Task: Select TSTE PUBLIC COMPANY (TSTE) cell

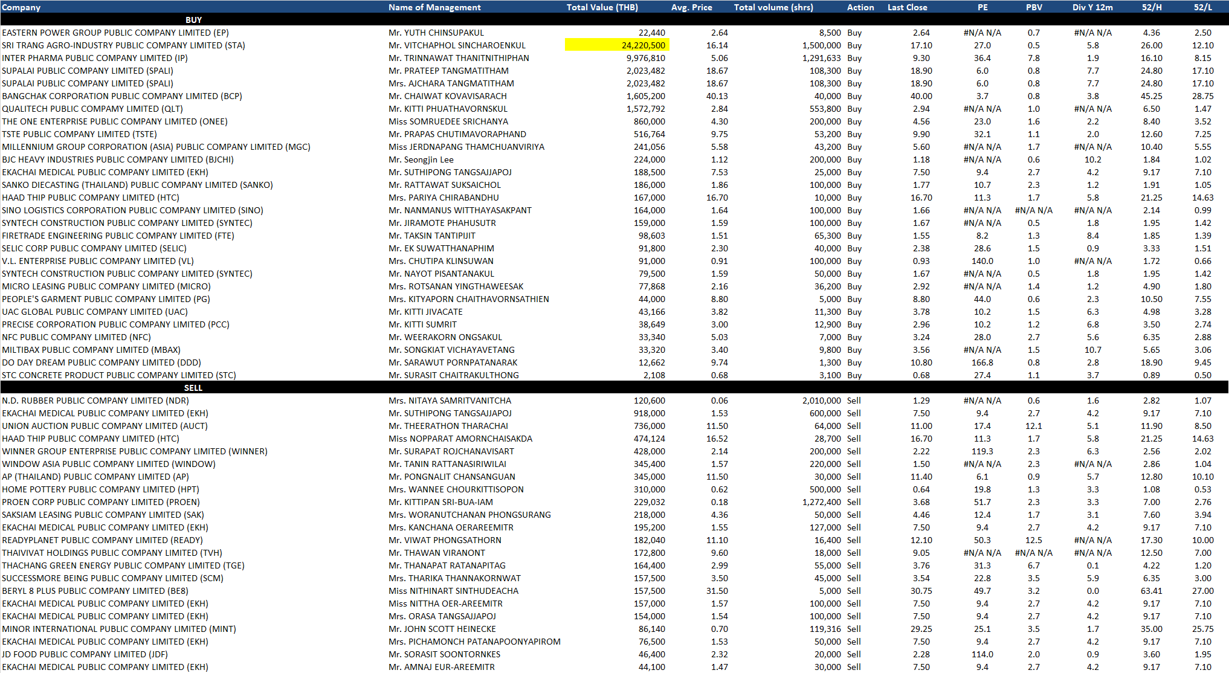Action: pyautogui.click(x=79, y=134)
